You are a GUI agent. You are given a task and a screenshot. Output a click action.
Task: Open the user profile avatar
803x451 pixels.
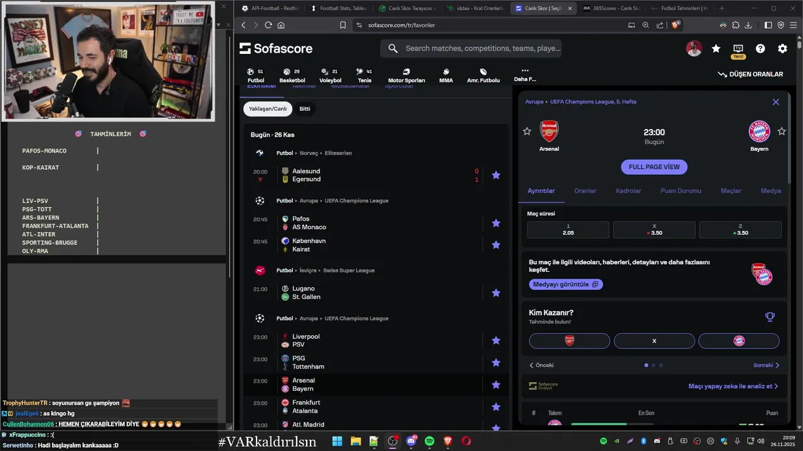[x=694, y=48]
